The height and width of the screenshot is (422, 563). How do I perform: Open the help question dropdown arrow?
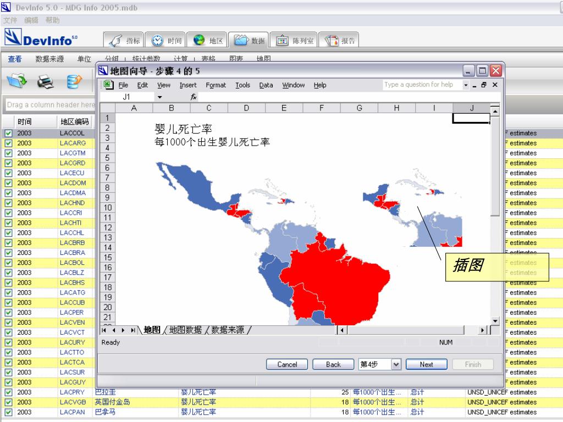click(x=466, y=85)
